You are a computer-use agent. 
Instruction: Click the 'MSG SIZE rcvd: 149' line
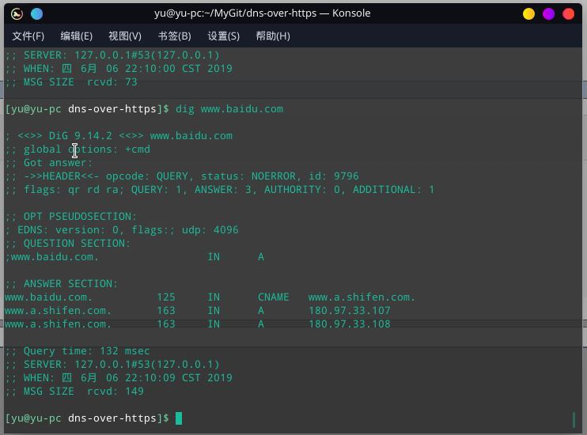[74, 391]
